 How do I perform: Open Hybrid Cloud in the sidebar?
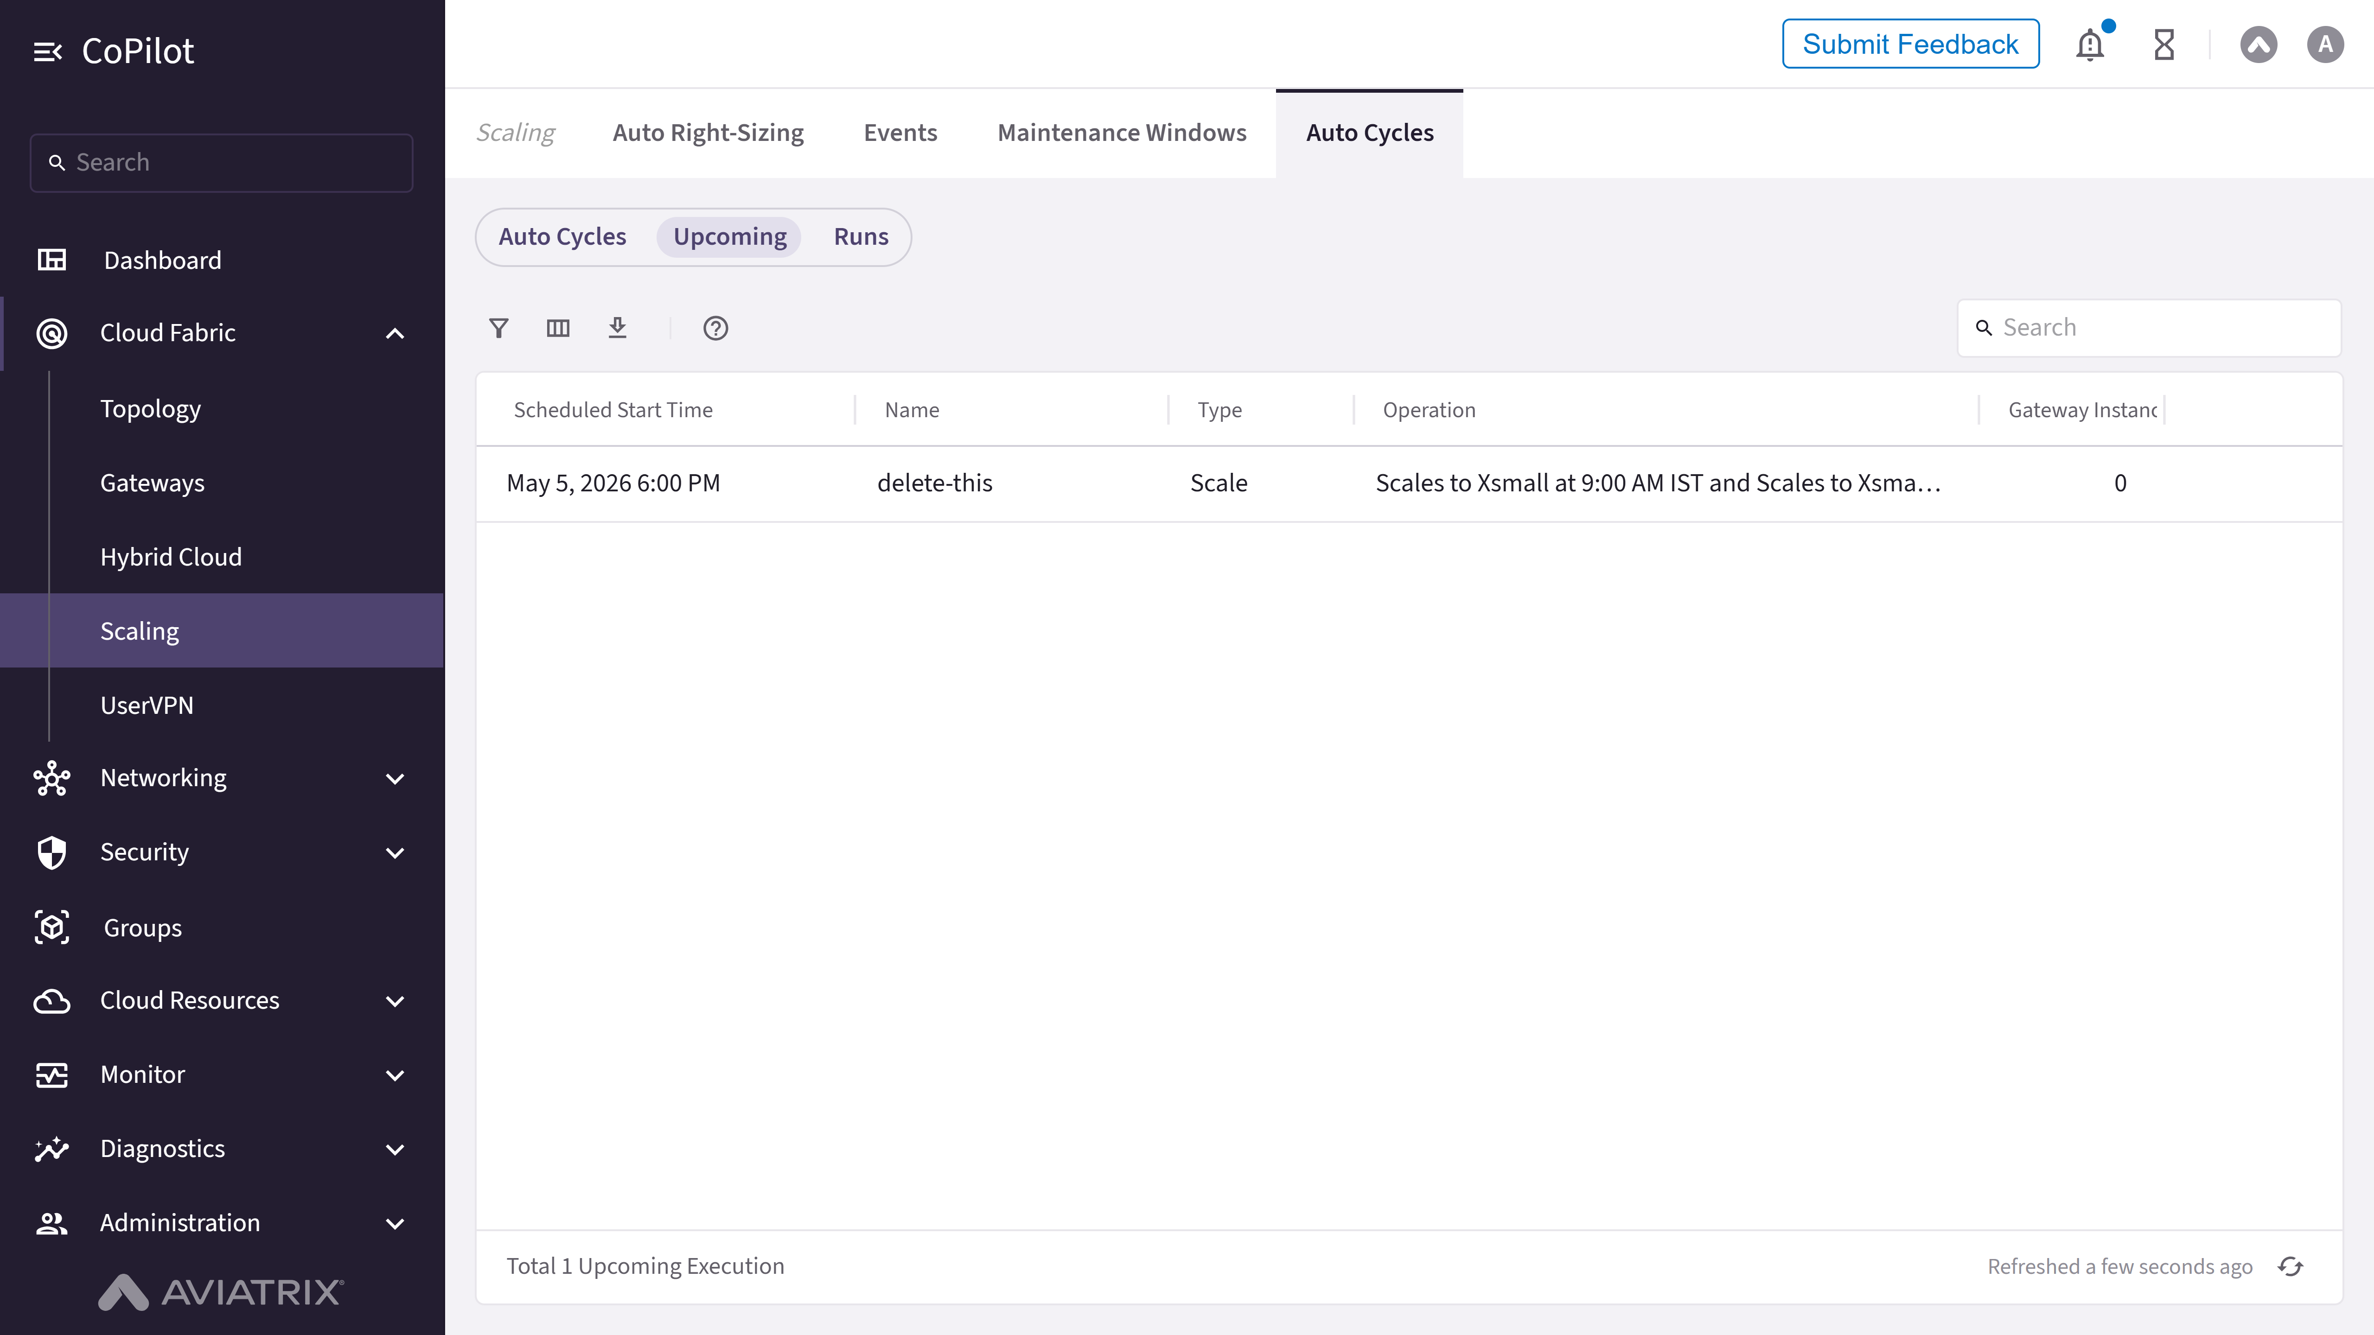tap(171, 557)
